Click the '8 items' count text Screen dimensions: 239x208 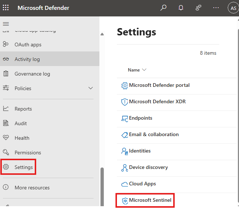(x=208, y=53)
